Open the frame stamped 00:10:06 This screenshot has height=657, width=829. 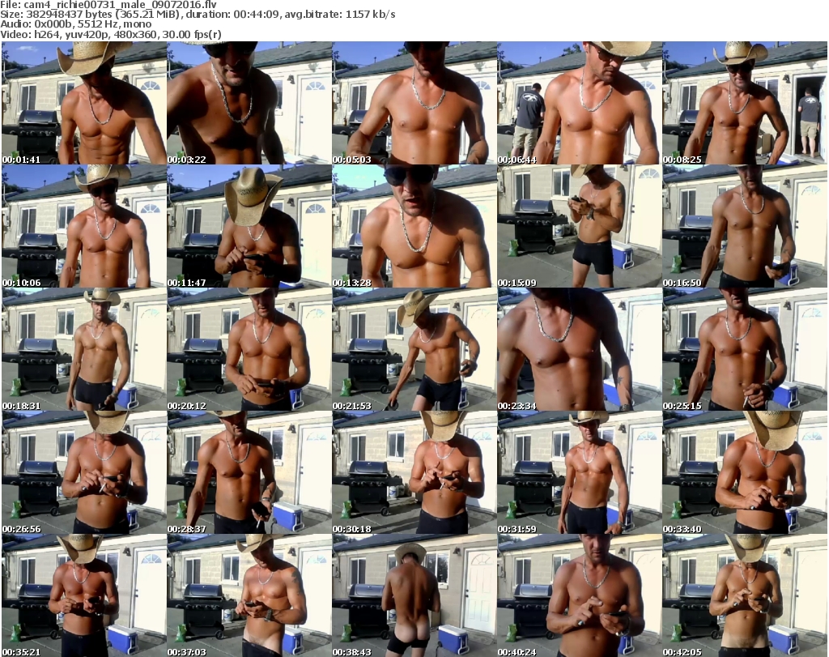(84, 226)
